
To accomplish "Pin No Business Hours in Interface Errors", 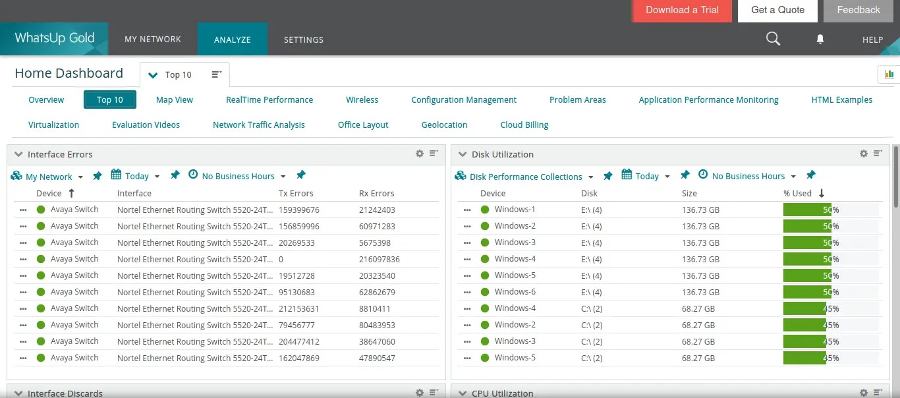I will coord(300,175).
